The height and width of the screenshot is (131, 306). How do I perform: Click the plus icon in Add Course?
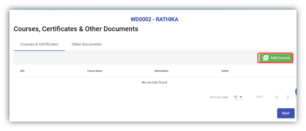[x=266, y=58]
